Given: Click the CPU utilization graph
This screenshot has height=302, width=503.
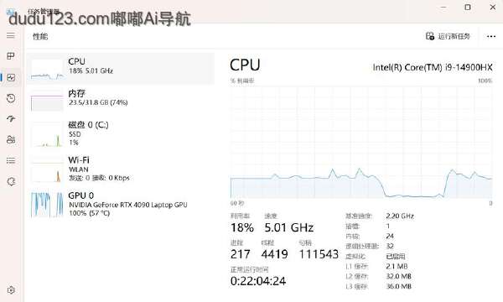Looking at the screenshot, I should [361, 142].
